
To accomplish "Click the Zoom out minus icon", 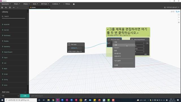I will point(179,20).
